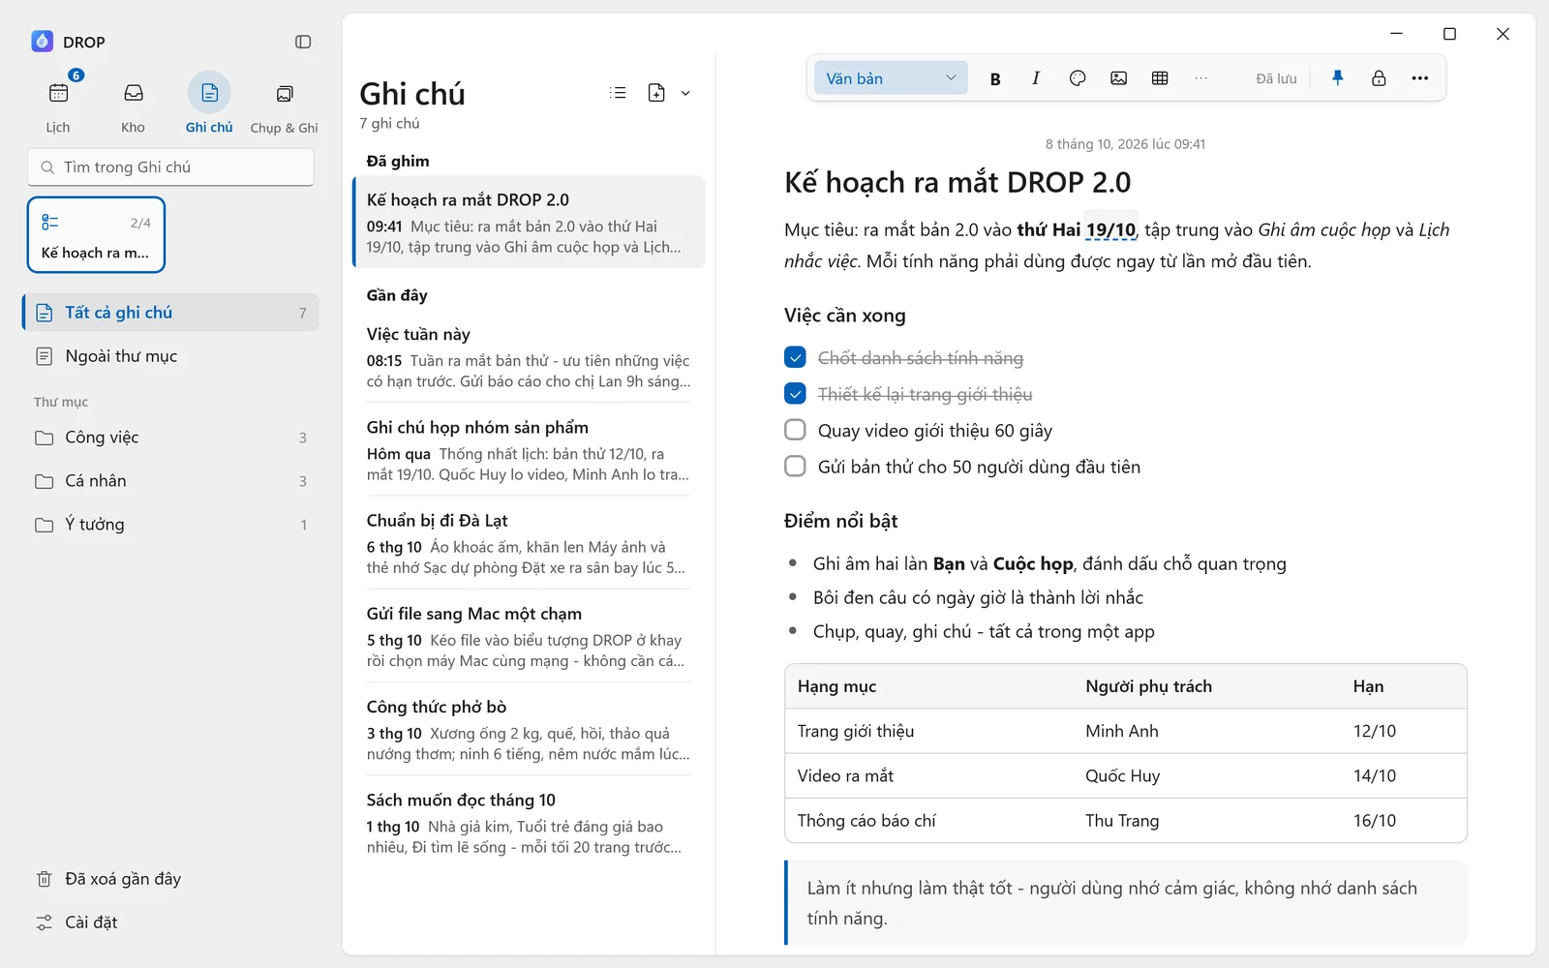Open the Ý tưởng folder
Image resolution: width=1549 pixels, height=968 pixels.
tap(170, 525)
